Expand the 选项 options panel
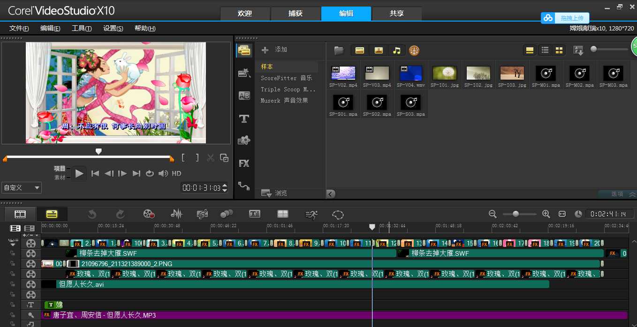Screen dimensions: 637x327 617,194
